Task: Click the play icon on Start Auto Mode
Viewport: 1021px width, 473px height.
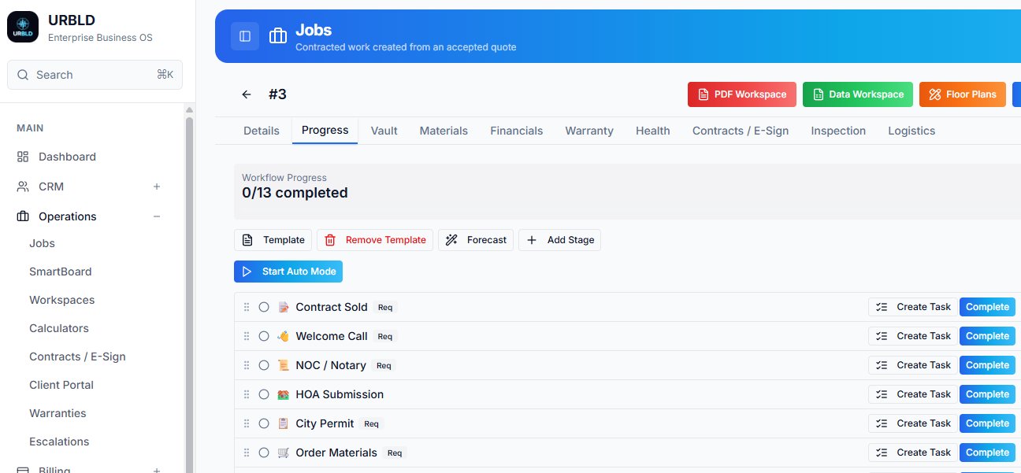Action: tap(247, 272)
